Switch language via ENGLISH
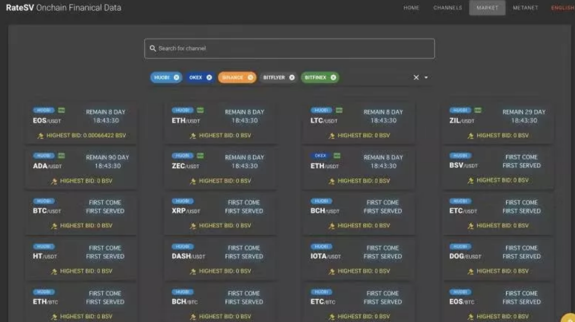This screenshot has height=322, width=575. click(x=563, y=8)
